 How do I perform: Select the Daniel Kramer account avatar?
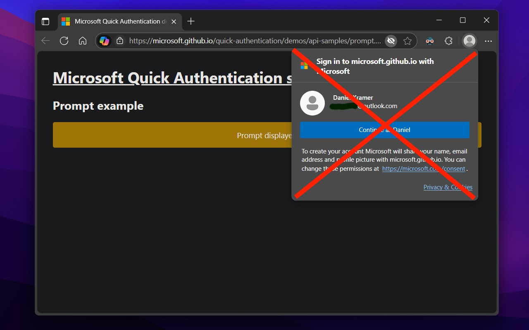coord(312,103)
